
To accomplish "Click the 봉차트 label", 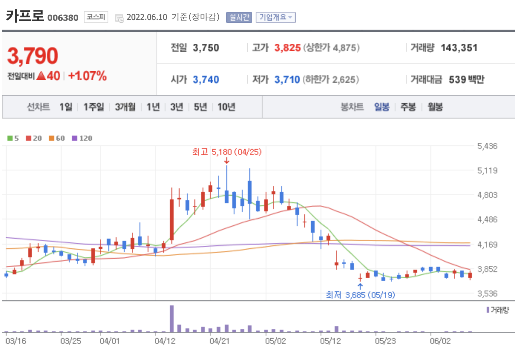I will [x=352, y=107].
